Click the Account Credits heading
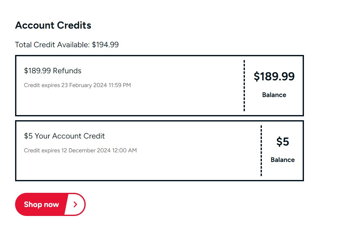363x251 pixels. pos(53,25)
